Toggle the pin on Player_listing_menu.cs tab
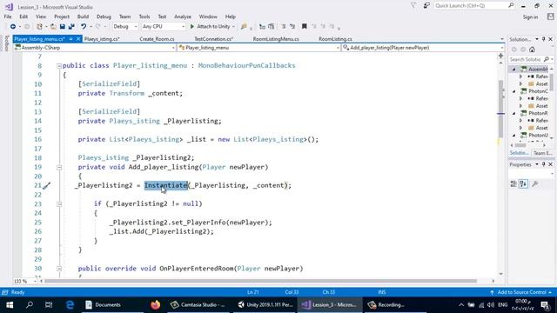The height and width of the screenshot is (313, 557). [71, 39]
